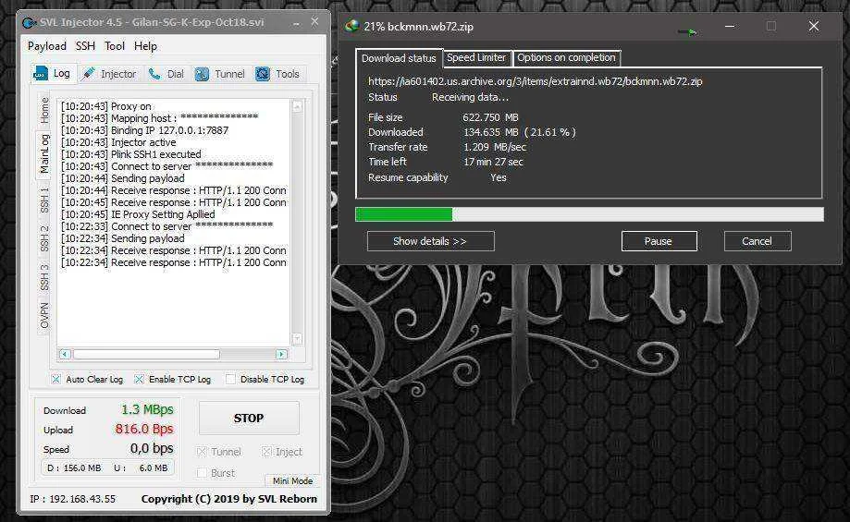Viewport: 850px width, 522px height.
Task: Click log horizontal scroll left arrow
Action: point(65,354)
